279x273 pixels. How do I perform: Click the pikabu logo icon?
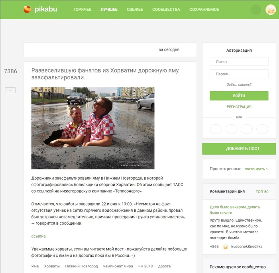(x=28, y=9)
